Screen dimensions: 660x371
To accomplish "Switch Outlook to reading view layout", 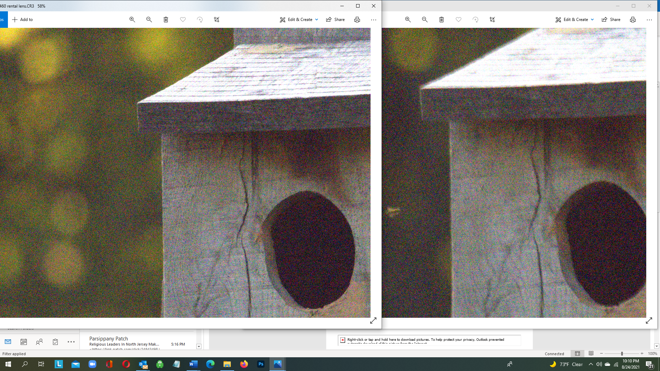I will (x=591, y=353).
